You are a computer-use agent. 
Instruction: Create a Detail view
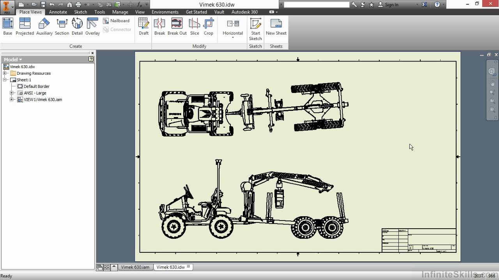[77, 26]
